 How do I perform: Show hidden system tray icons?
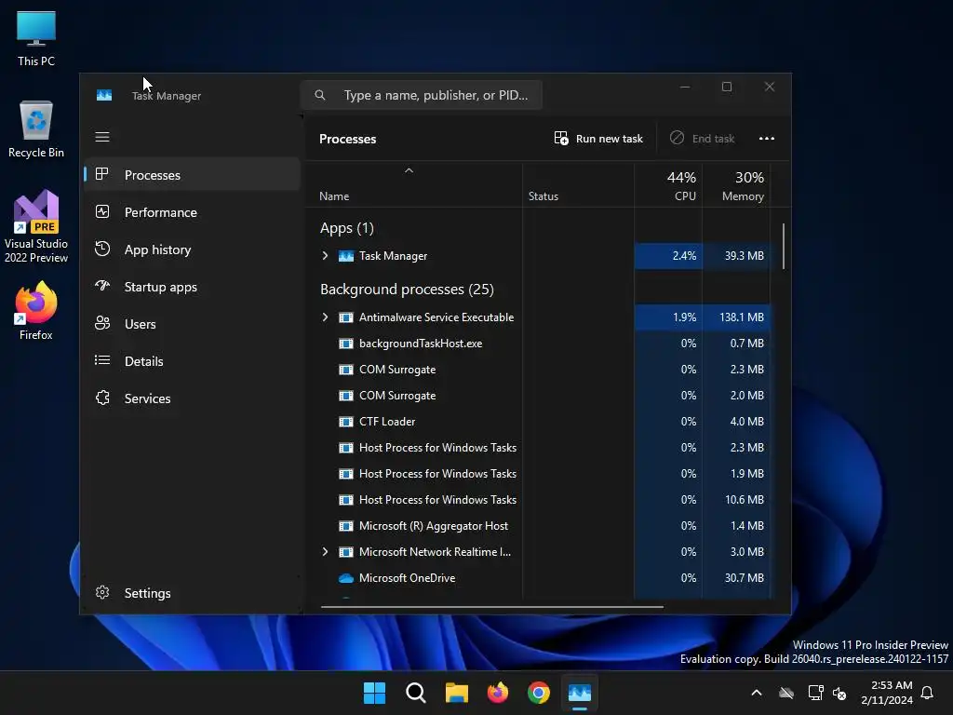click(x=757, y=693)
